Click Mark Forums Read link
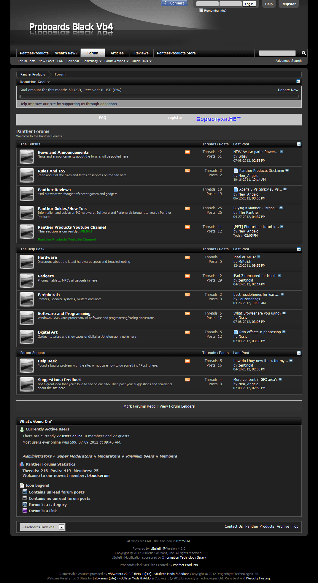The image size is (318, 583). pos(139,406)
